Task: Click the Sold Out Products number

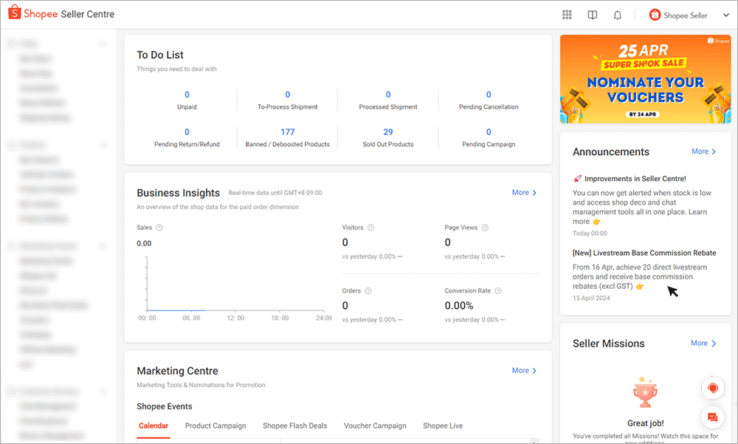Action: coord(387,133)
